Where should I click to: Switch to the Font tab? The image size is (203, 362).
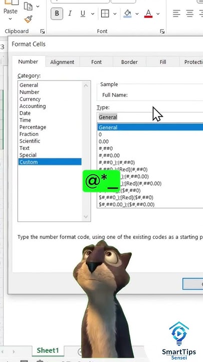click(96, 62)
